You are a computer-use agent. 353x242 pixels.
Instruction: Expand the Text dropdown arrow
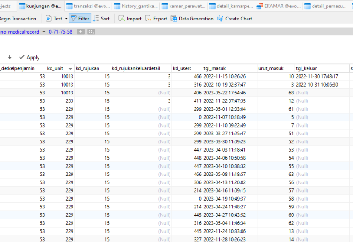point(66,19)
